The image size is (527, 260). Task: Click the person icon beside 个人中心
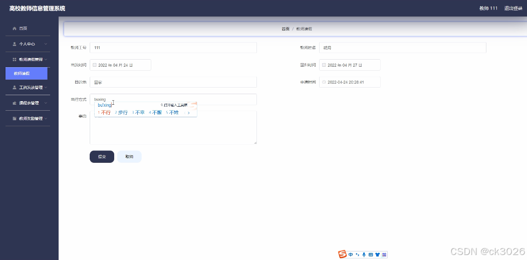tap(15, 44)
